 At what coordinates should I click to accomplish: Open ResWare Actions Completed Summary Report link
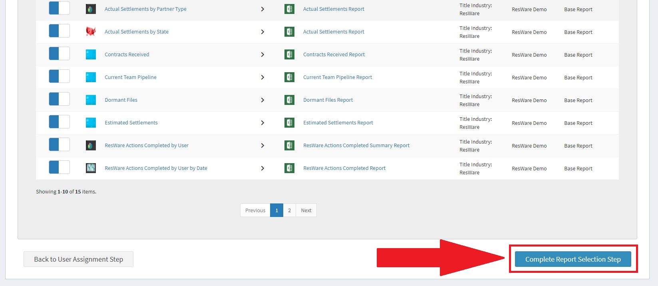coord(356,145)
